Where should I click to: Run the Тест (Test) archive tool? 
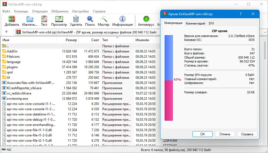point(44,19)
